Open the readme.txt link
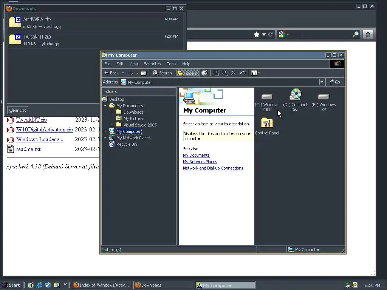Viewport: 387px width, 290px height. pyautogui.click(x=28, y=149)
